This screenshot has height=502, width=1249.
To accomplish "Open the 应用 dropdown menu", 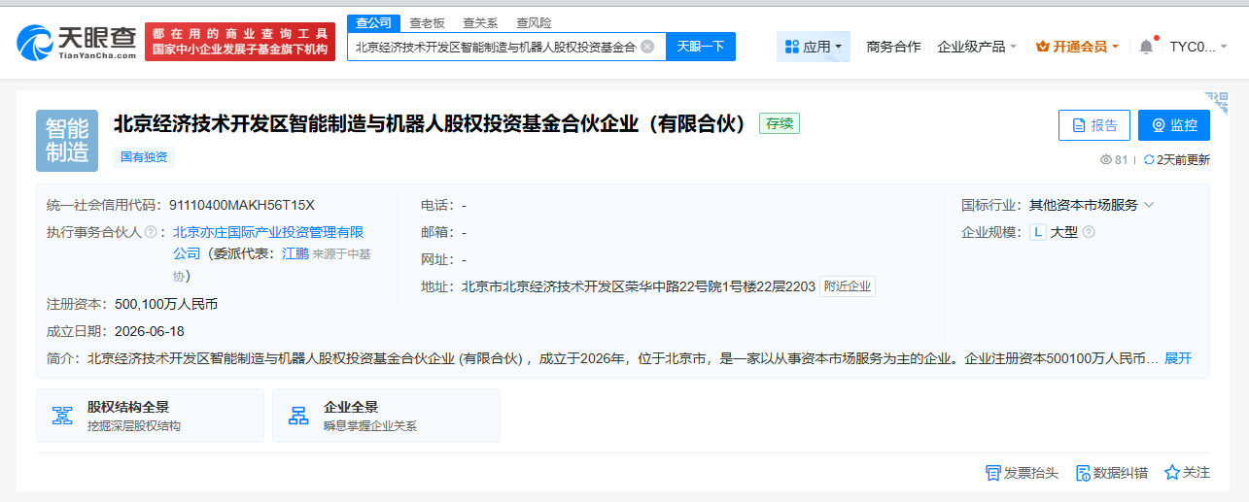I will tap(814, 46).
